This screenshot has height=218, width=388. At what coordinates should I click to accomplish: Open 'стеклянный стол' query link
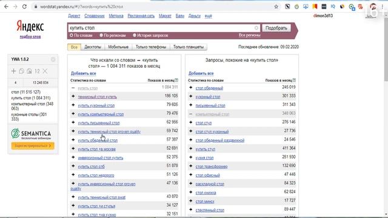210,210
